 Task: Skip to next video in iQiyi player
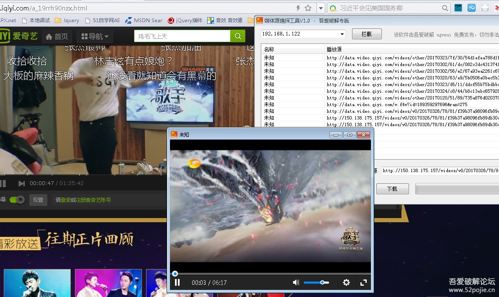[21, 184]
